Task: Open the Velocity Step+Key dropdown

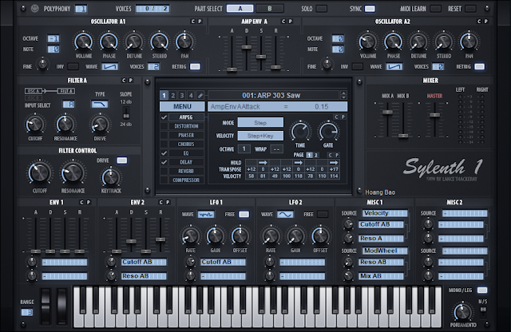Action: click(x=260, y=136)
